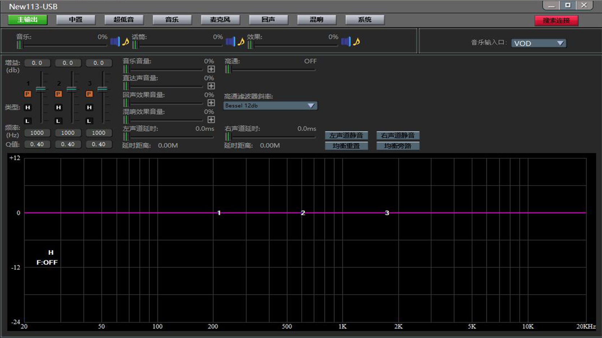Click the band 1 频率 1000 Hz field
This screenshot has height=338, width=602.
point(37,133)
